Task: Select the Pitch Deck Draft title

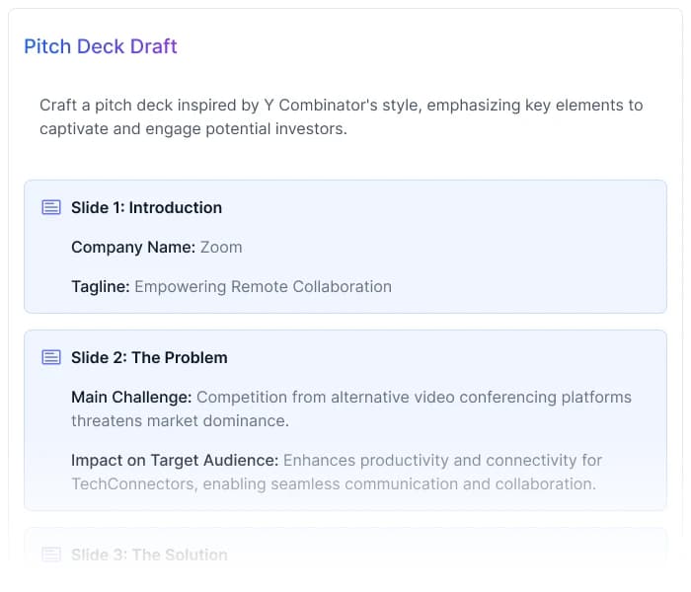Action: pos(101,46)
